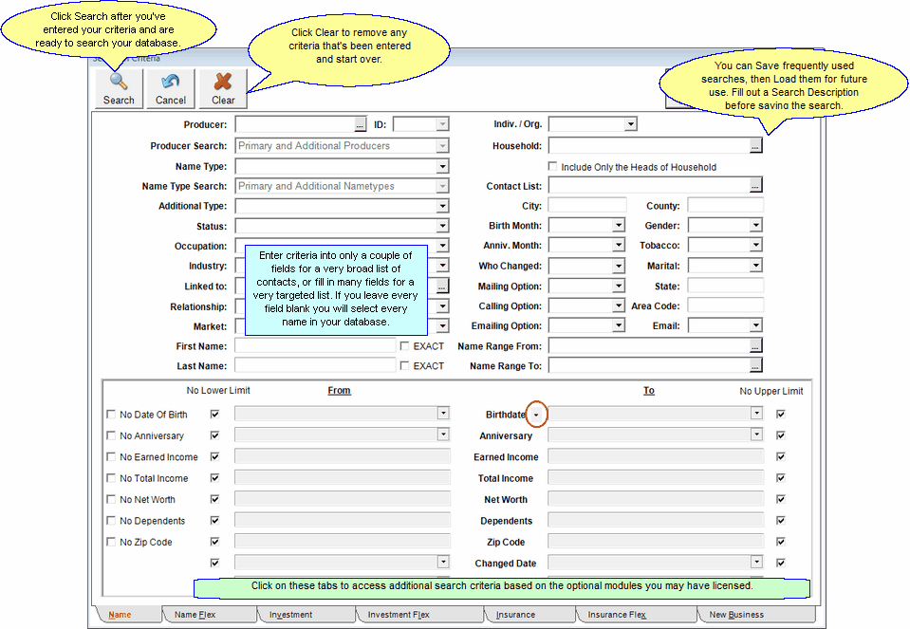Image resolution: width=910 pixels, height=629 pixels.
Task: Select the Search magnifying glass icon
Action: tap(117, 83)
